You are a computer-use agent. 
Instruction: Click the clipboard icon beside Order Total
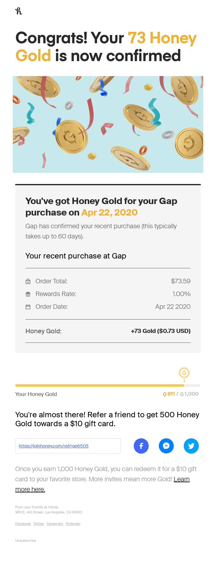[28, 281]
